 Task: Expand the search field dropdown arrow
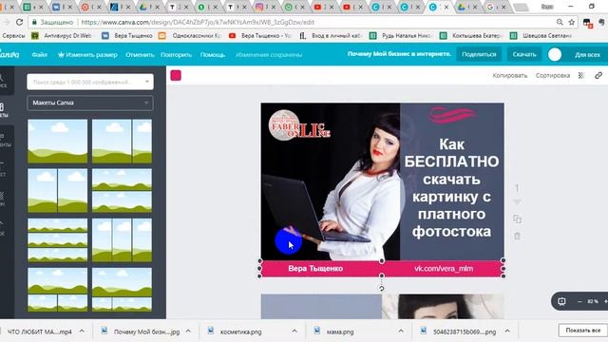point(147,82)
